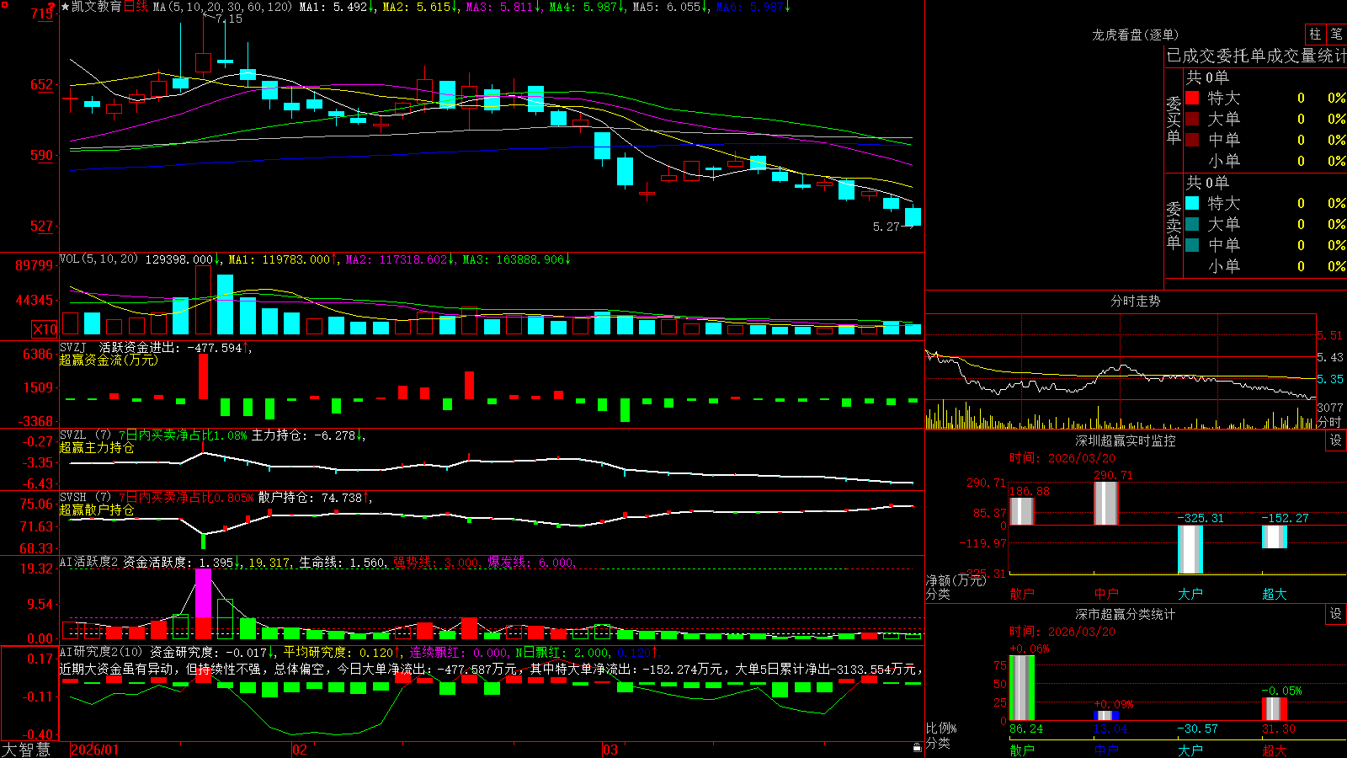Open 设 settings for 深圳超赢实时监控

1336,440
